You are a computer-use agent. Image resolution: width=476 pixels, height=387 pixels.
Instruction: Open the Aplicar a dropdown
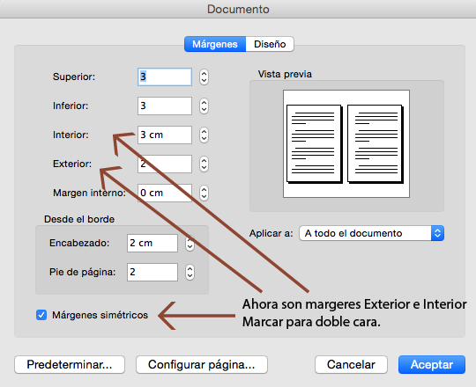(372, 233)
